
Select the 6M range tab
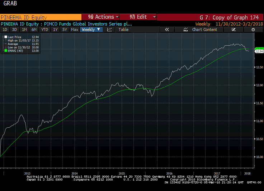34,29
